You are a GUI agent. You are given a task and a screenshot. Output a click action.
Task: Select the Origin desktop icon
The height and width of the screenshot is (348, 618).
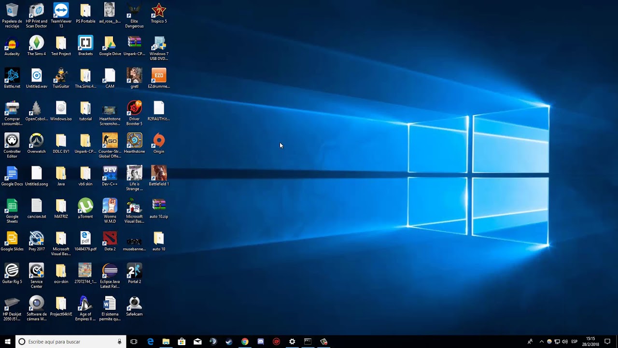[159, 144]
